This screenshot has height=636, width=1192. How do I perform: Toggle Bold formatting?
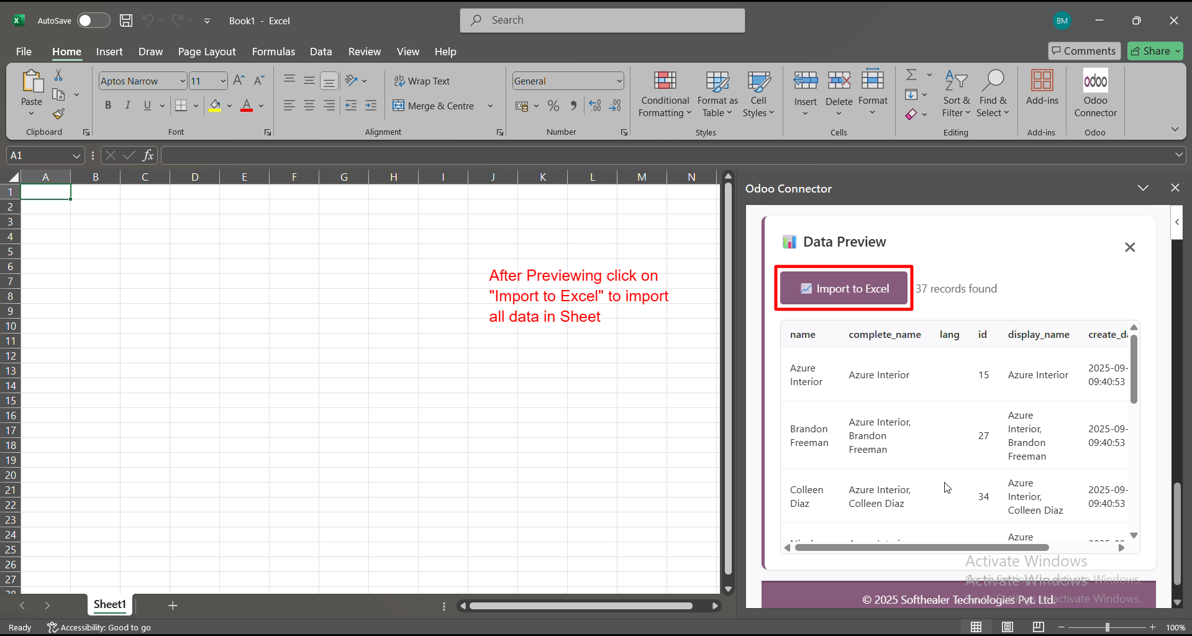pos(108,106)
